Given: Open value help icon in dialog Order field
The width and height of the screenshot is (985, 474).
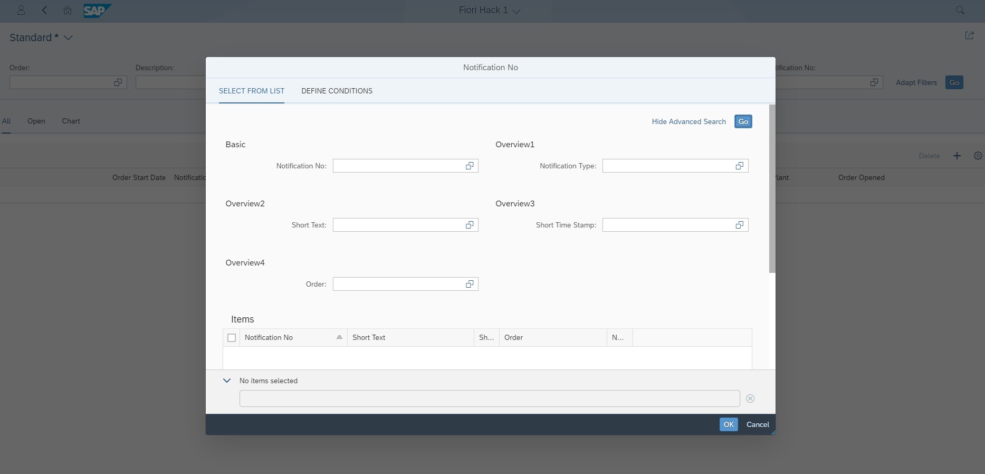Looking at the screenshot, I should (469, 284).
